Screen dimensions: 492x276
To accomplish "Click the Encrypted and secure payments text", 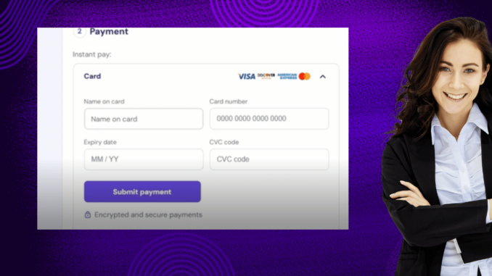I will point(149,215).
